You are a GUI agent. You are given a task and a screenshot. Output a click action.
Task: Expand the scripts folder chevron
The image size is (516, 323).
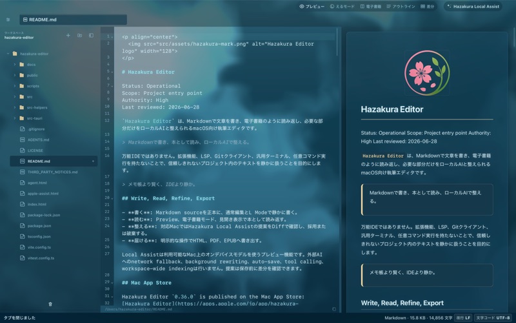pos(15,86)
